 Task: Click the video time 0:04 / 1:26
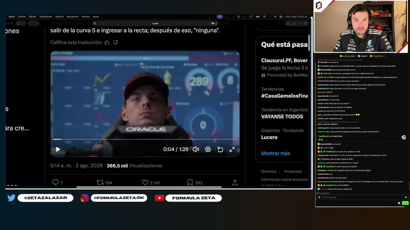176,149
